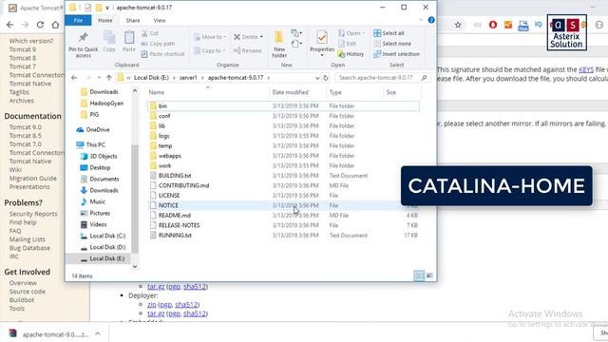
Task: Select the bin folder
Action: pos(283,105)
